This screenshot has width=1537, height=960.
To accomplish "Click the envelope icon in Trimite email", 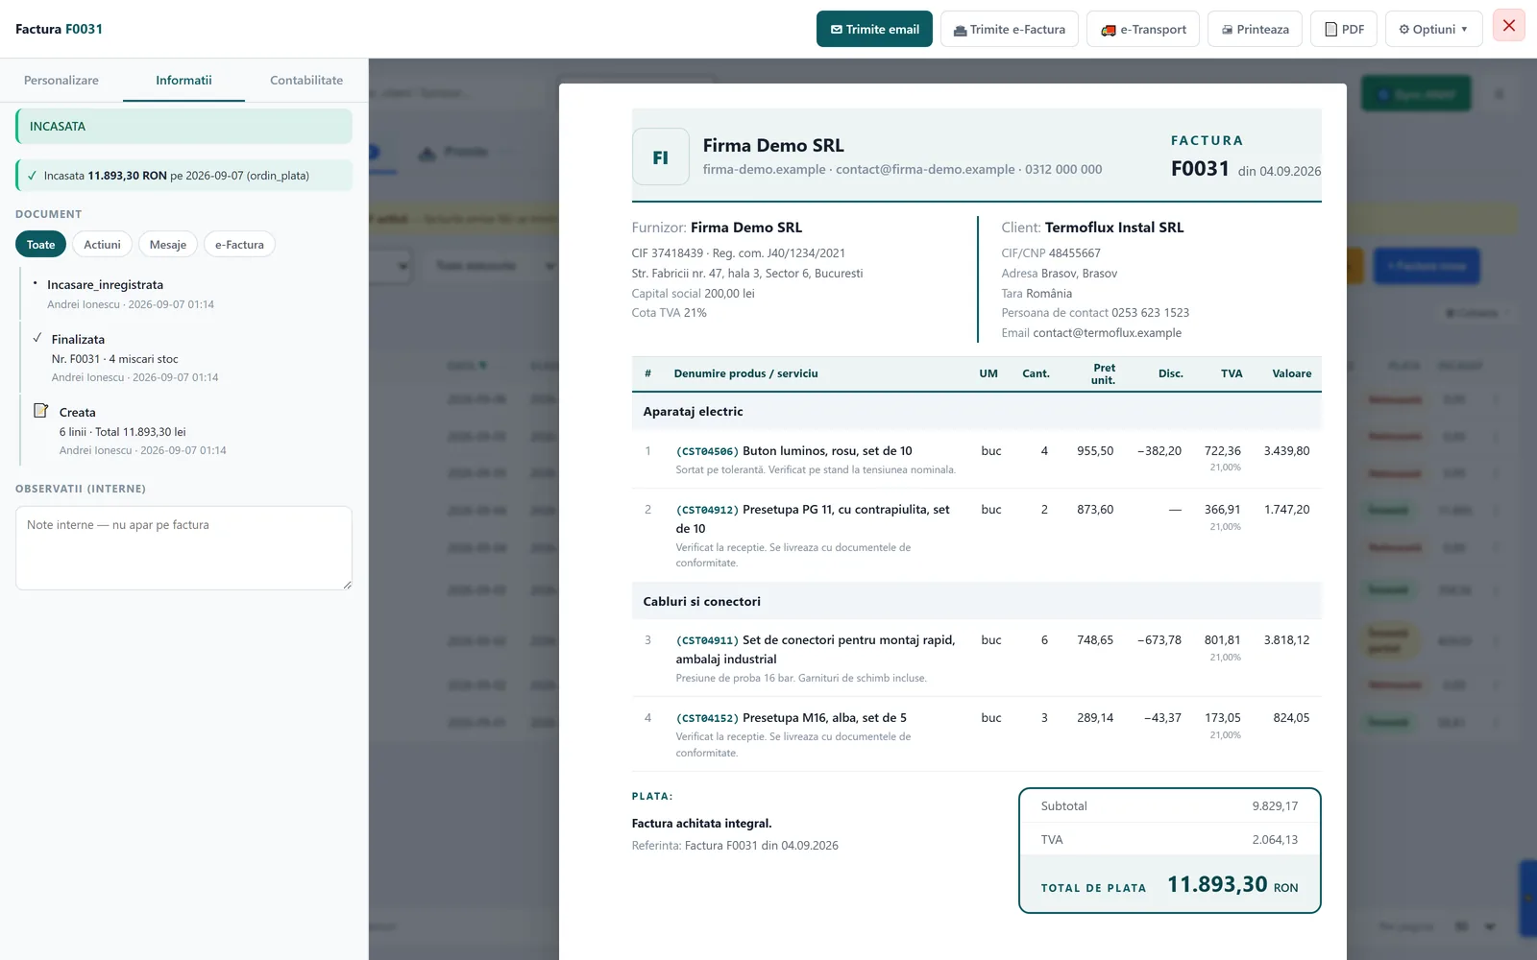I will pos(837,30).
